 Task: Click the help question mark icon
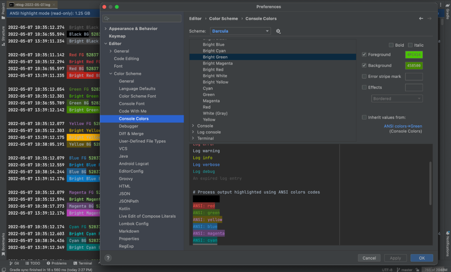108,258
